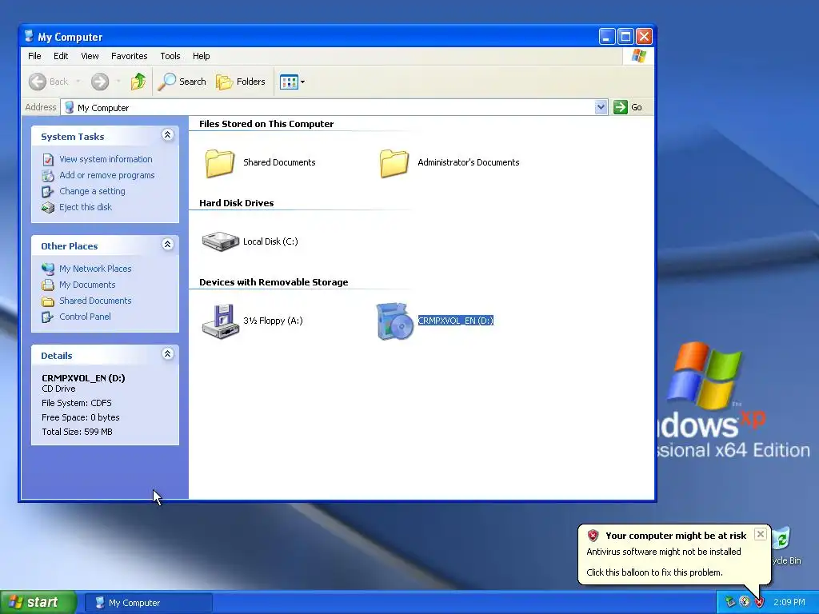The height and width of the screenshot is (614, 819).
Task: Collapse the Other Places panel
Action: (167, 245)
